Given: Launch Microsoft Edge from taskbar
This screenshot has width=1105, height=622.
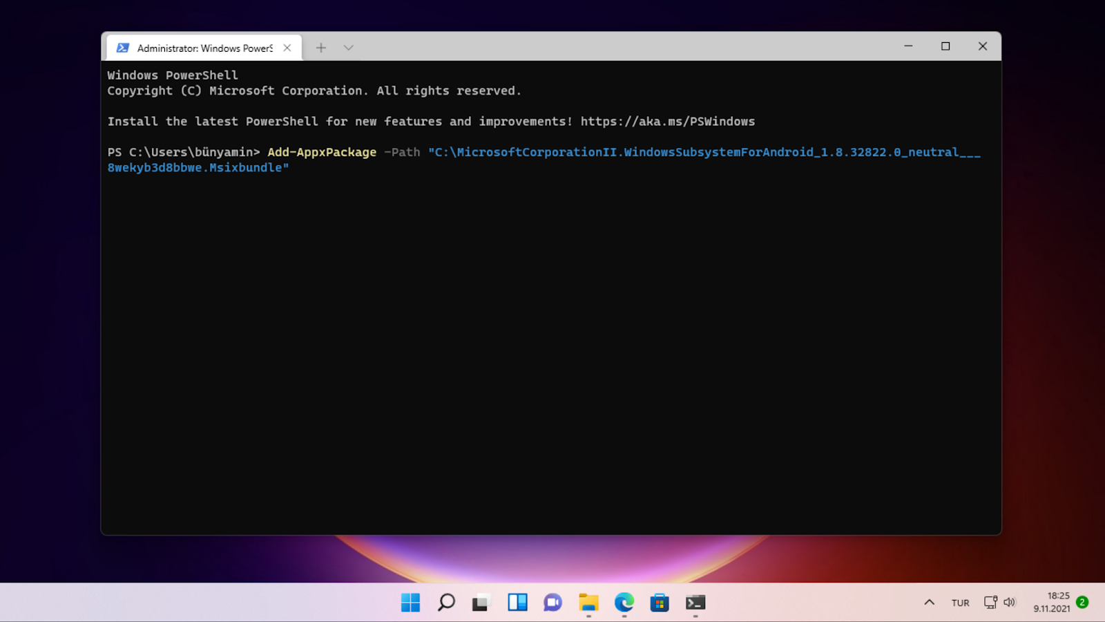Looking at the screenshot, I should 624,603.
